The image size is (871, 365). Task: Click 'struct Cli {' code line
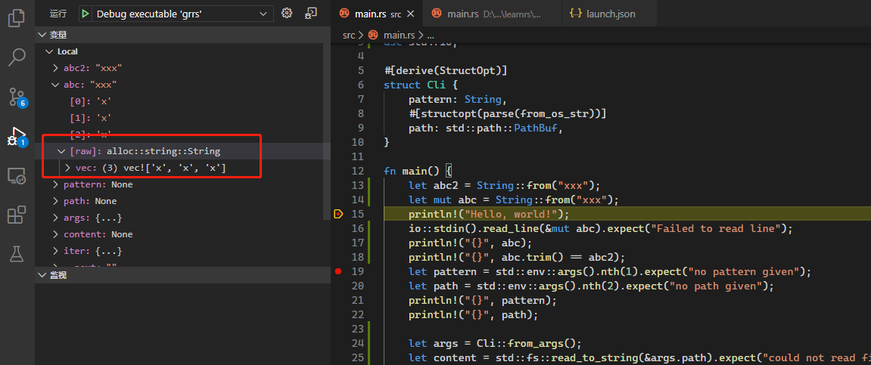click(x=421, y=85)
